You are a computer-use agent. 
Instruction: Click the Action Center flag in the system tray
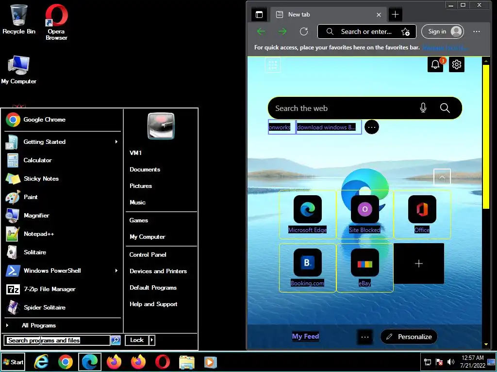pyautogui.click(x=439, y=362)
